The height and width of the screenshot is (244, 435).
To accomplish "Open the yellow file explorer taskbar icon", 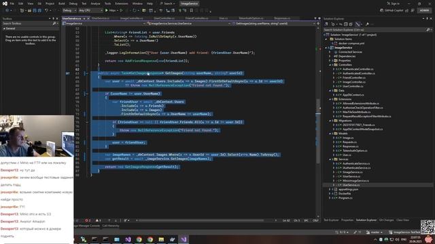I will [161, 239].
